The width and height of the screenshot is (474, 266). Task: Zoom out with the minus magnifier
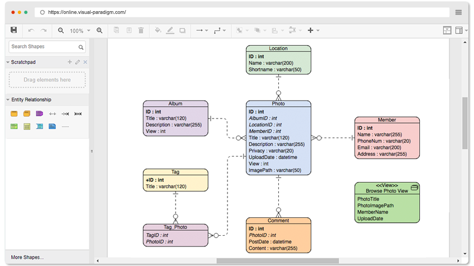61,31
